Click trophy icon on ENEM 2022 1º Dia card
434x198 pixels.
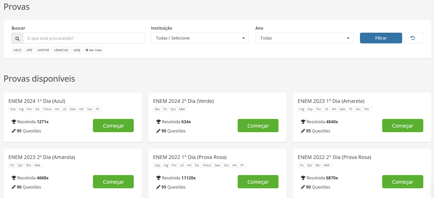159,178
